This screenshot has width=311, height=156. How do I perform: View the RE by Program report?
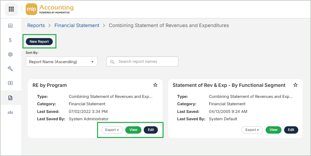pyautogui.click(x=133, y=130)
